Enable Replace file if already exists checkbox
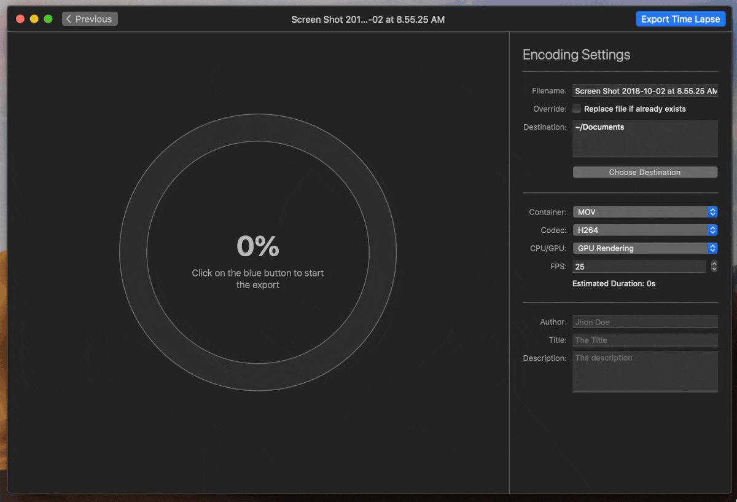Viewport: 737px width, 502px height. [x=577, y=109]
